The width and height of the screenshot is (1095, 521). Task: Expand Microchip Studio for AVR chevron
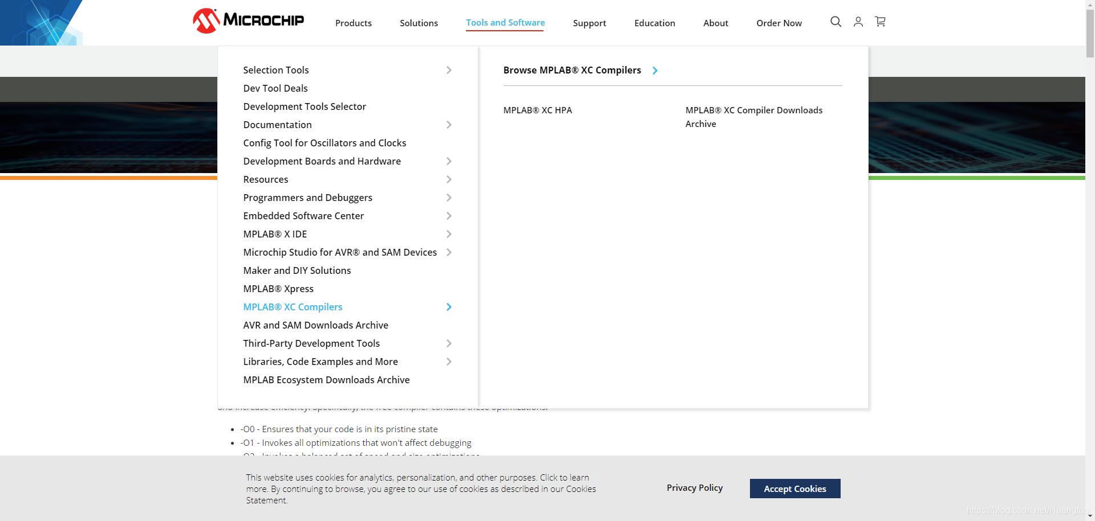point(449,252)
